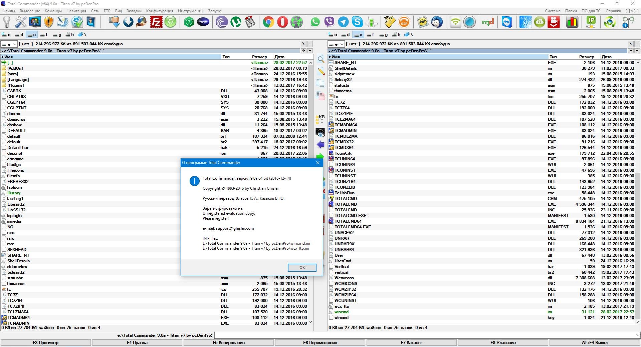Screen dimensions: 641x347
Task: Launch Skype from the toolbar
Action: click(x=357, y=22)
